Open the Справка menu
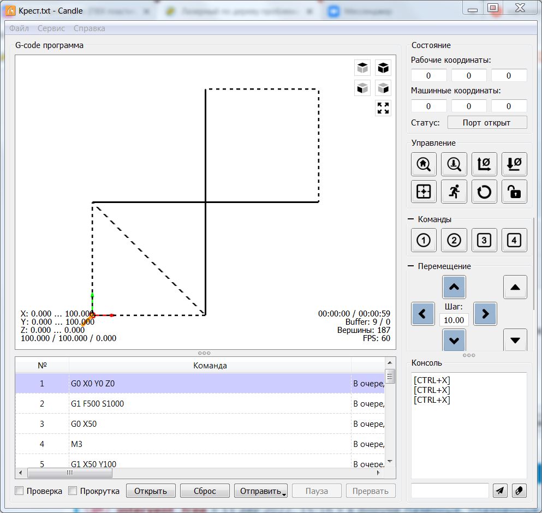 [x=89, y=28]
